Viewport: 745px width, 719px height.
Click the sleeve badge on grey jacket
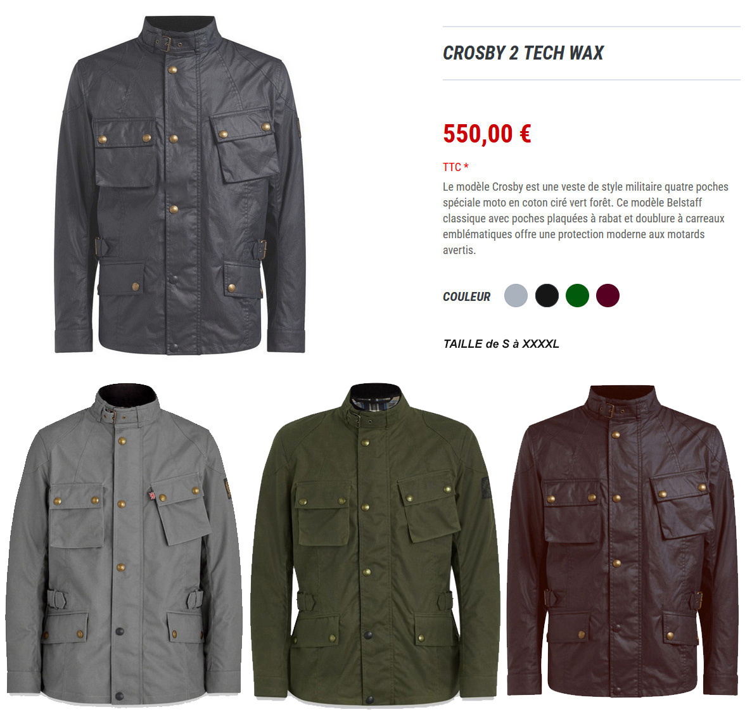[x=227, y=488]
